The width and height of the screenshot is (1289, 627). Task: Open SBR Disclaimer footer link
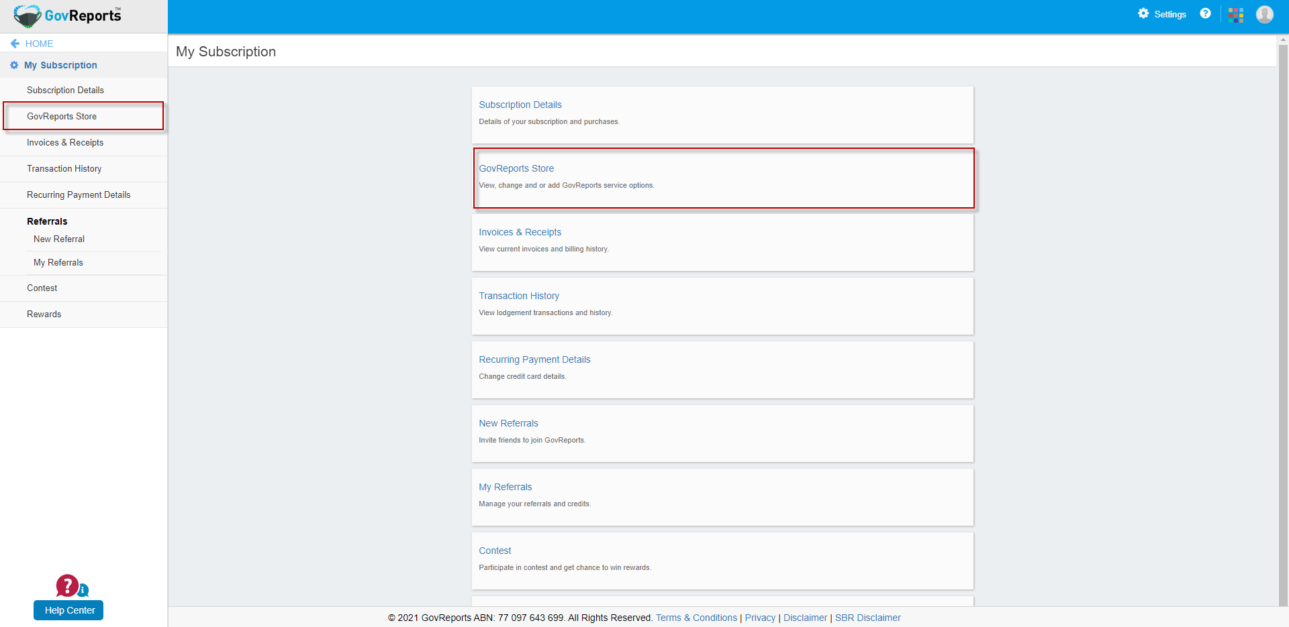point(867,618)
